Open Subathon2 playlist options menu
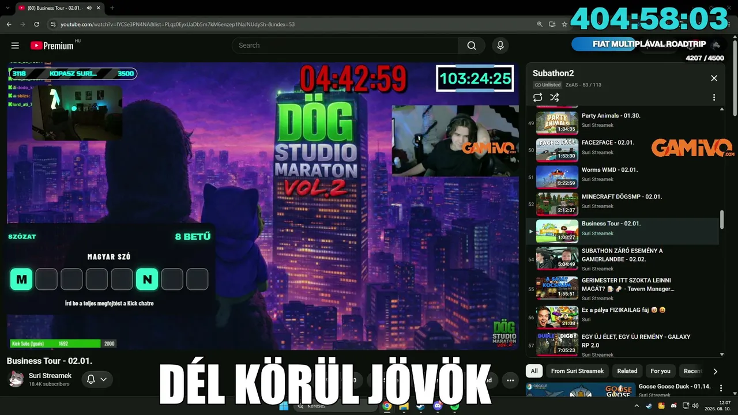 (x=714, y=97)
